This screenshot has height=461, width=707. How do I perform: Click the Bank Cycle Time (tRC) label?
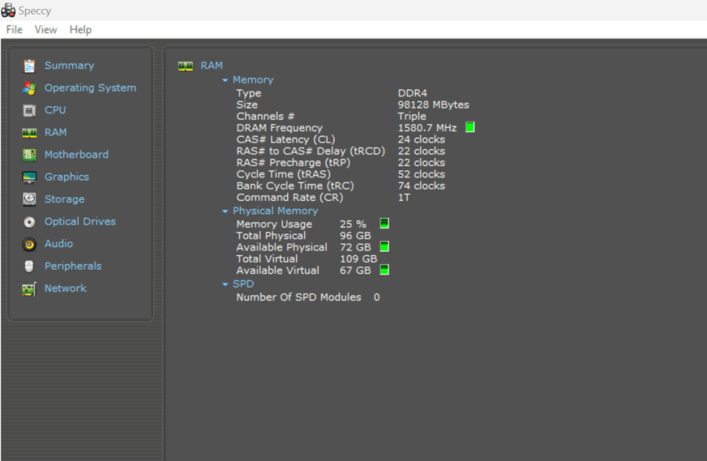[x=296, y=186]
